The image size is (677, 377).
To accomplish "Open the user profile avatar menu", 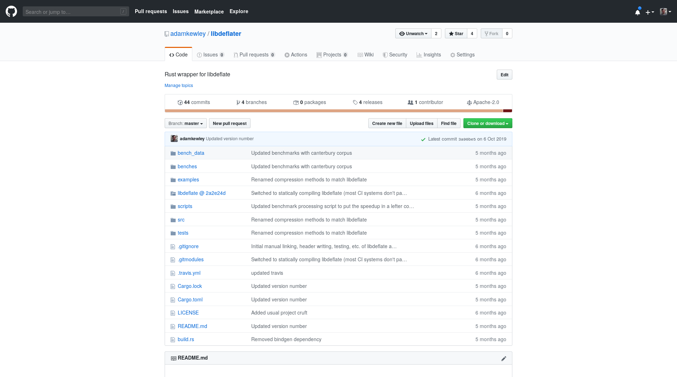I will pos(666,12).
